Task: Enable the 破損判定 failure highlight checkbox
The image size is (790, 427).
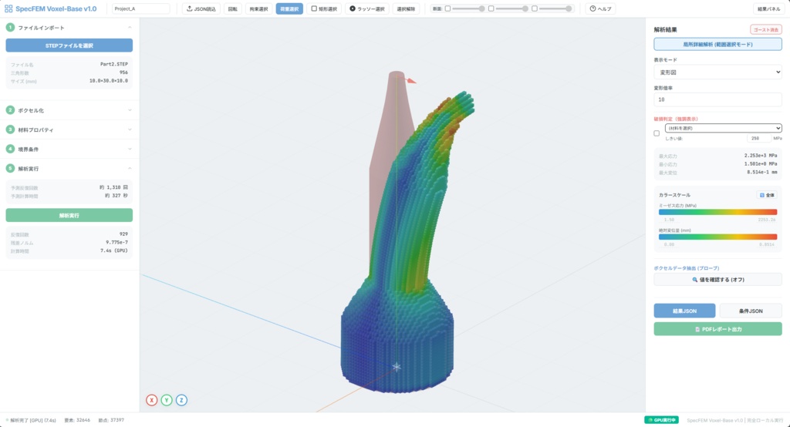Action: [657, 133]
